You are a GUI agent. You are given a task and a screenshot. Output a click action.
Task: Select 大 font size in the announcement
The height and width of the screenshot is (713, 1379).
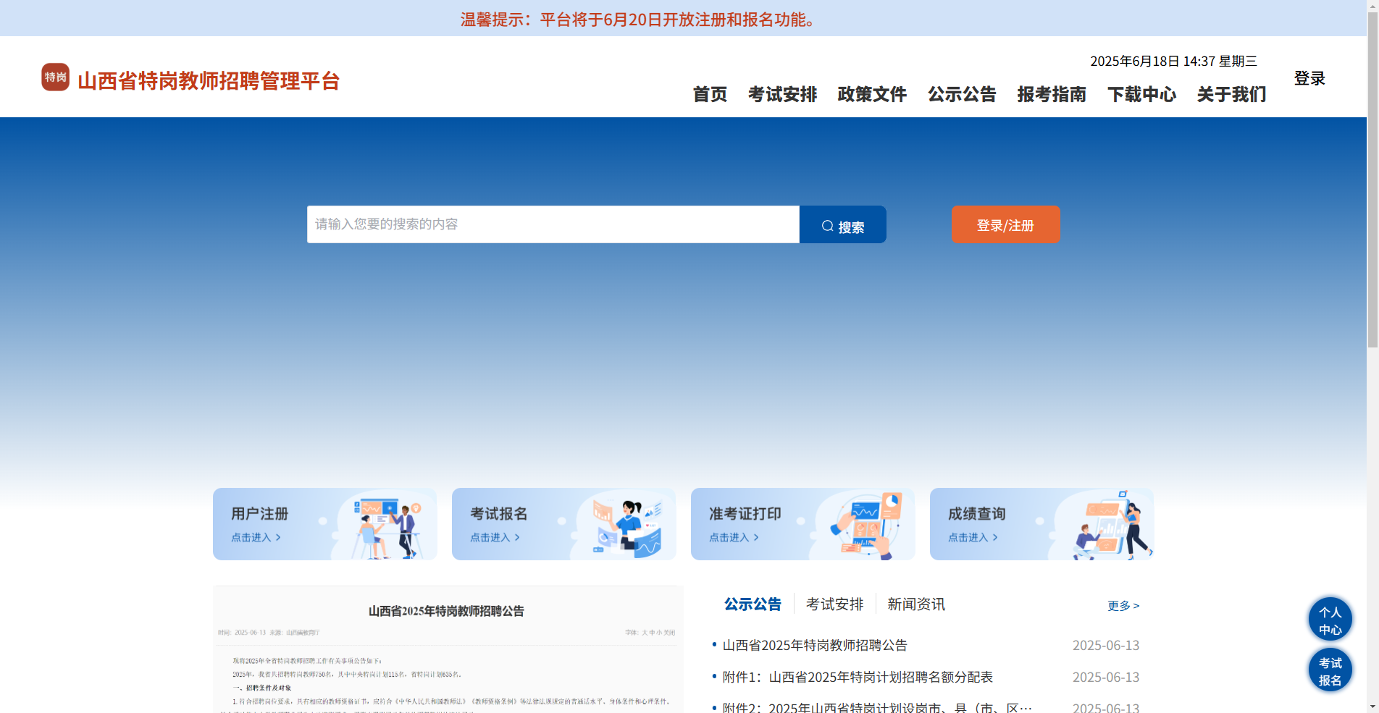645,632
